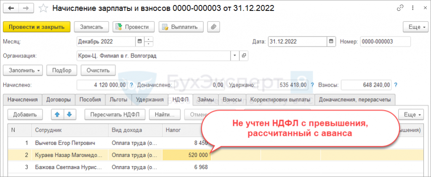
Task: Open the Доначисления, перерасчеты tab
Action: tap(355, 99)
